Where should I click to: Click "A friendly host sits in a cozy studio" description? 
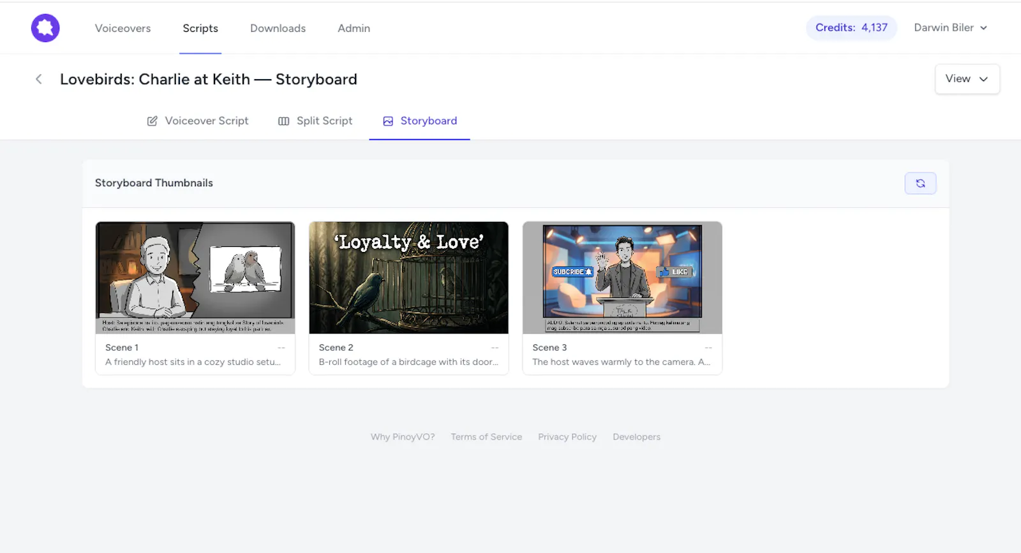[x=193, y=362]
